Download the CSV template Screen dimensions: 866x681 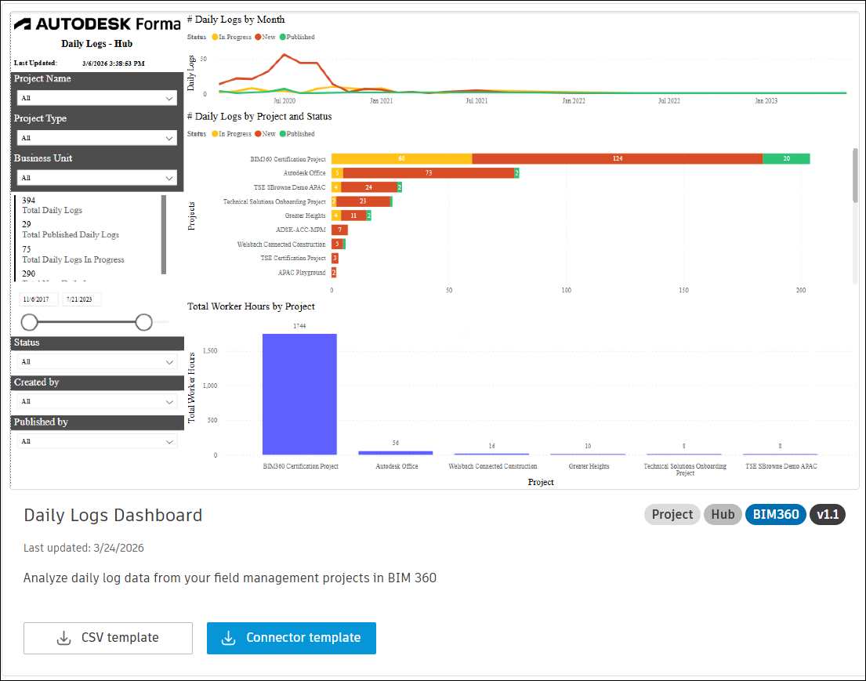click(107, 638)
